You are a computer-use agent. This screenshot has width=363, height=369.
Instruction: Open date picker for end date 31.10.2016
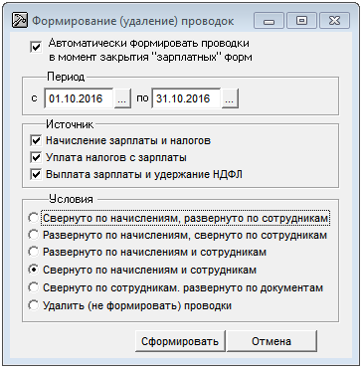tap(230, 98)
